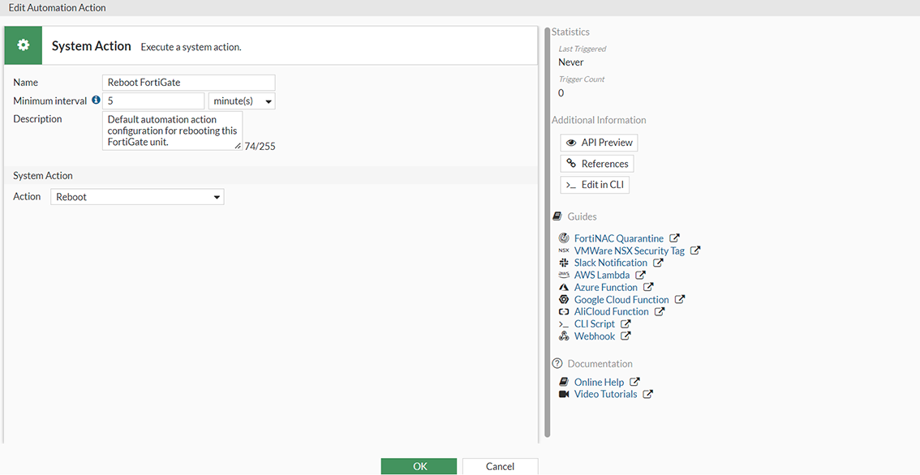Viewport: 920px width, 475px height.
Task: Open the Slack Notification guide link
Action: [611, 263]
